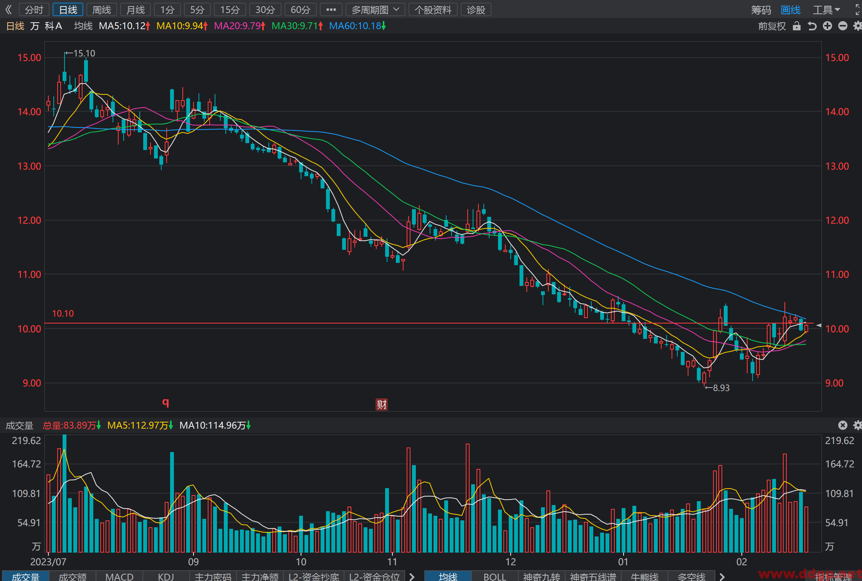Close the volume indicator panel
This screenshot has height=581, width=862.
pos(843,425)
